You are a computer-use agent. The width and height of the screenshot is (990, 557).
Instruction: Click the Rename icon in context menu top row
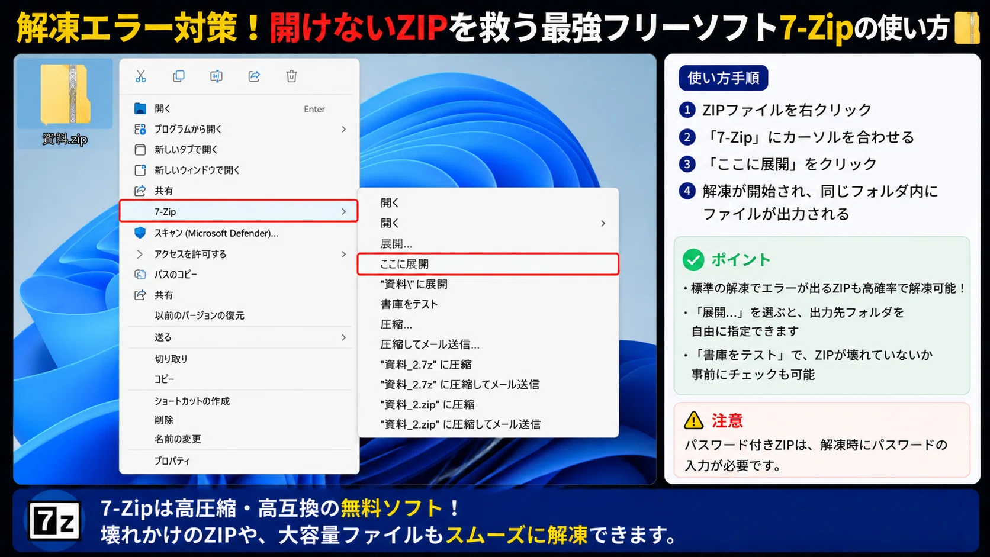point(216,76)
